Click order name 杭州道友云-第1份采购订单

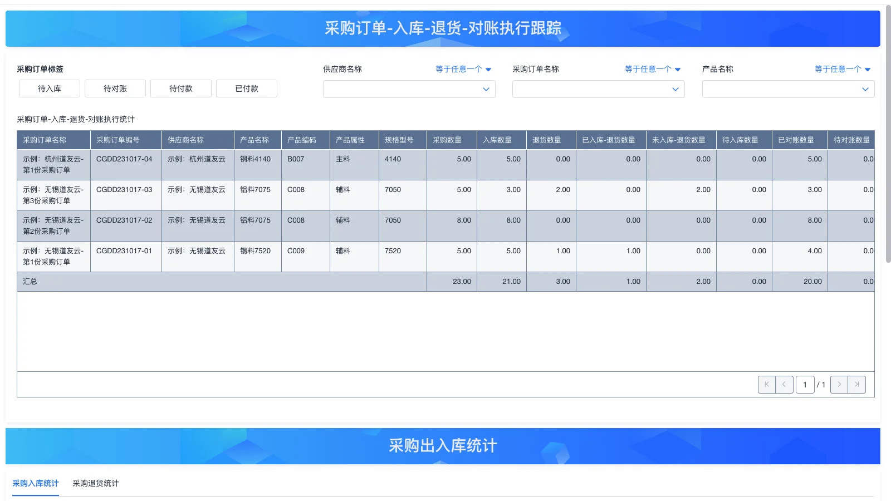tap(53, 165)
